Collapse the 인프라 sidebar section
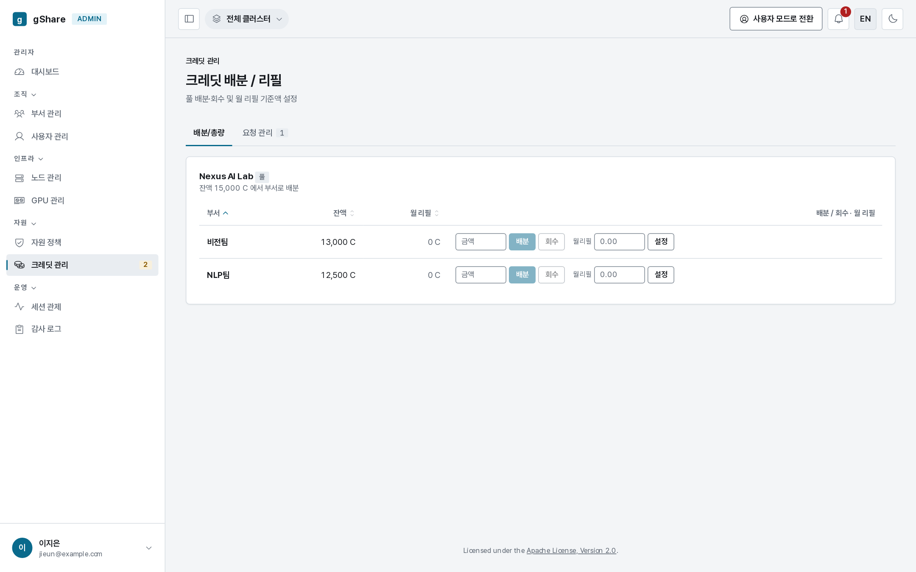This screenshot has width=916, height=572. pos(28,158)
